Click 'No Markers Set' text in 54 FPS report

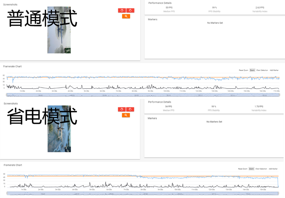tap(214, 121)
